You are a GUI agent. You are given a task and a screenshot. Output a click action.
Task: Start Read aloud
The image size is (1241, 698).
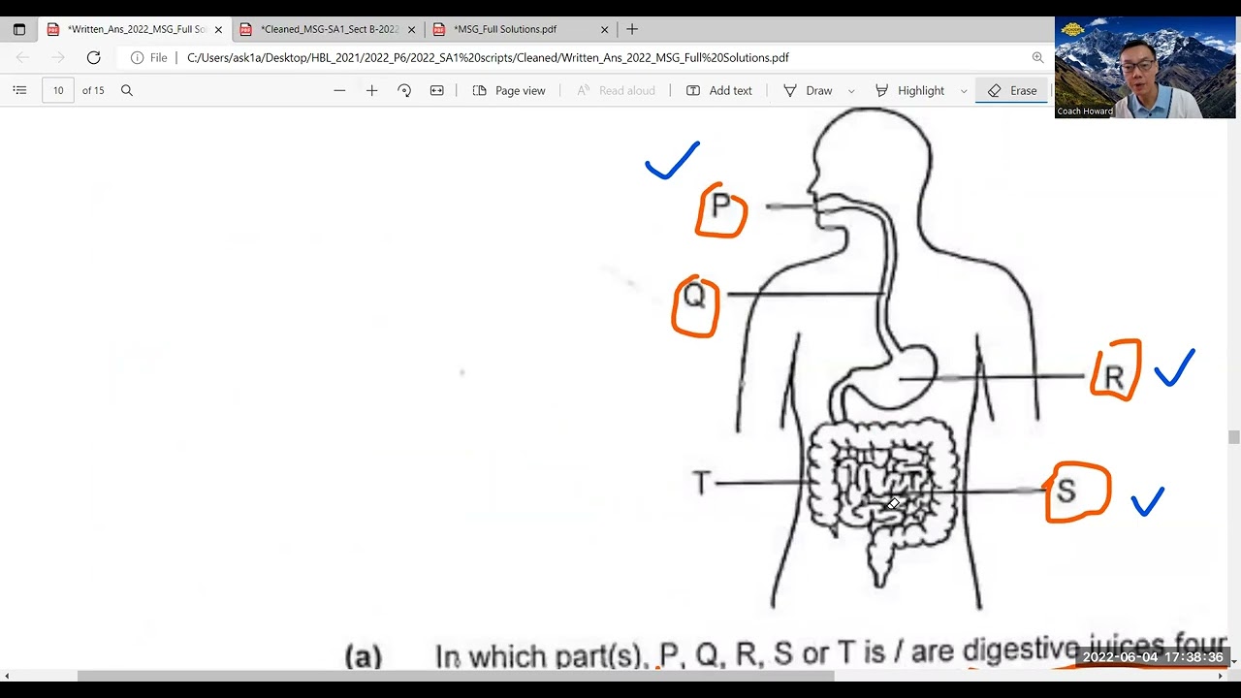click(616, 90)
